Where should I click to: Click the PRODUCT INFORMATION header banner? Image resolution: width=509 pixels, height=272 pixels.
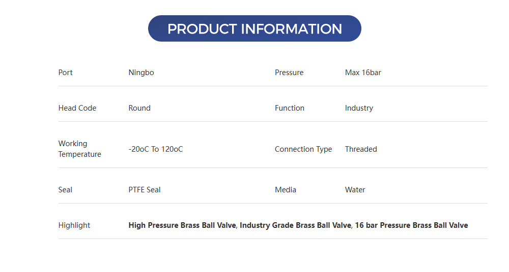[x=254, y=28]
